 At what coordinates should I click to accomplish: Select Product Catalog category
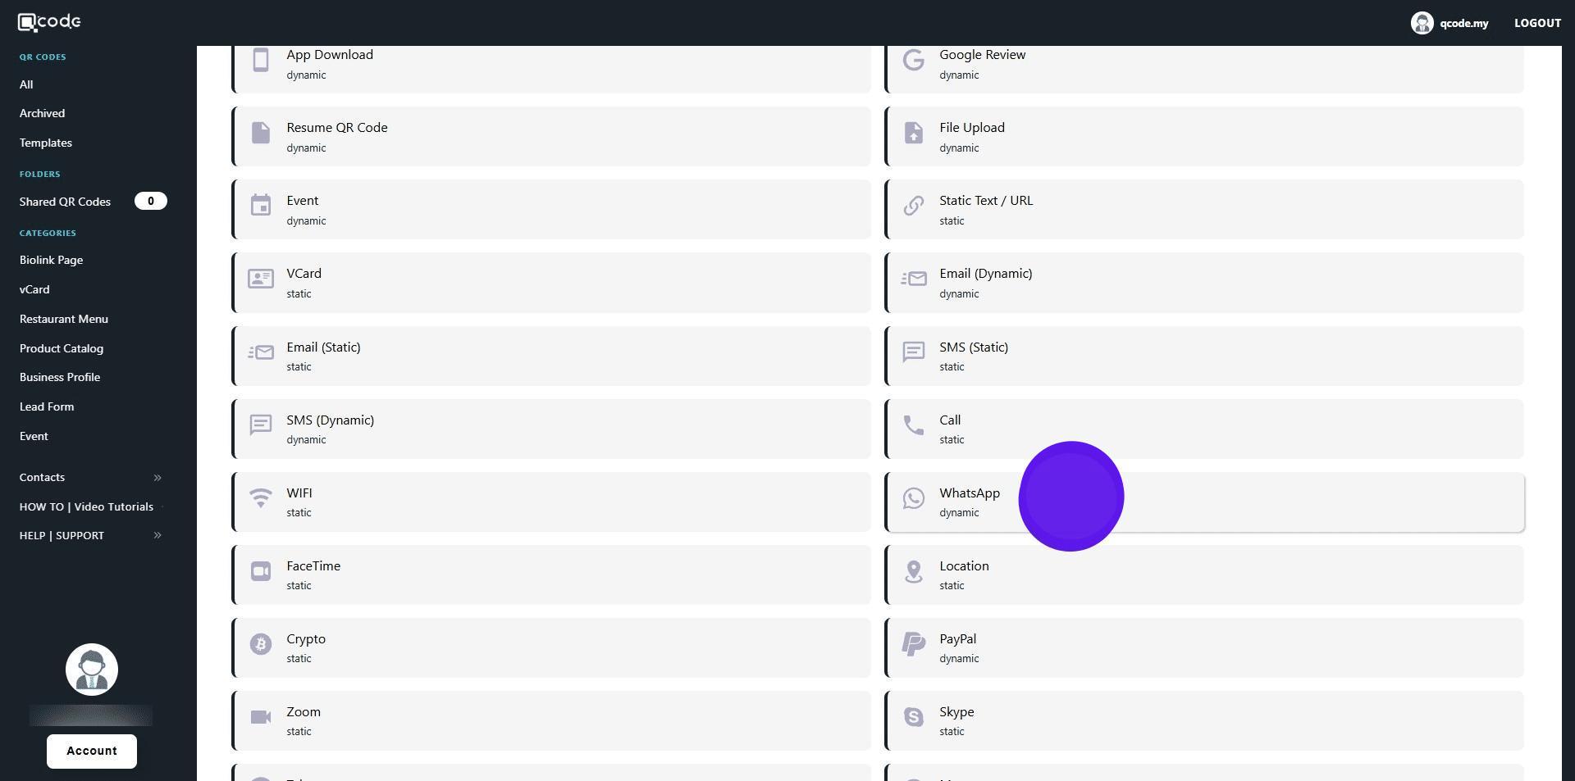62,348
